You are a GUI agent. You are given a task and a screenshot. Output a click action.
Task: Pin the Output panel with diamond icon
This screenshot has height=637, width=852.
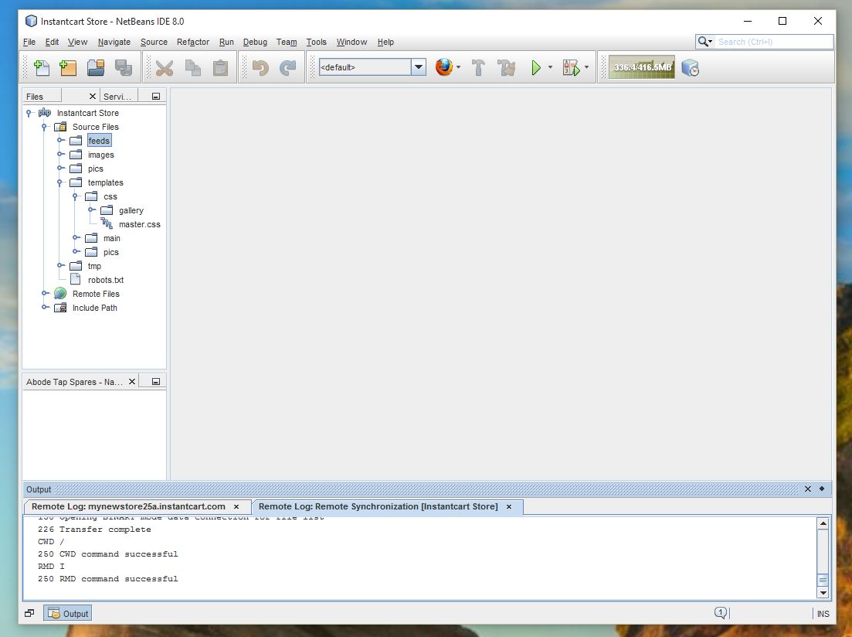[x=822, y=489]
